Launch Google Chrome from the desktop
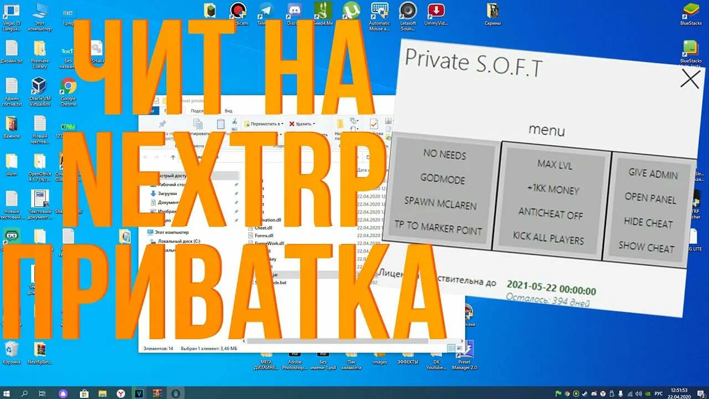The width and height of the screenshot is (709, 399). pyautogui.click(x=69, y=92)
